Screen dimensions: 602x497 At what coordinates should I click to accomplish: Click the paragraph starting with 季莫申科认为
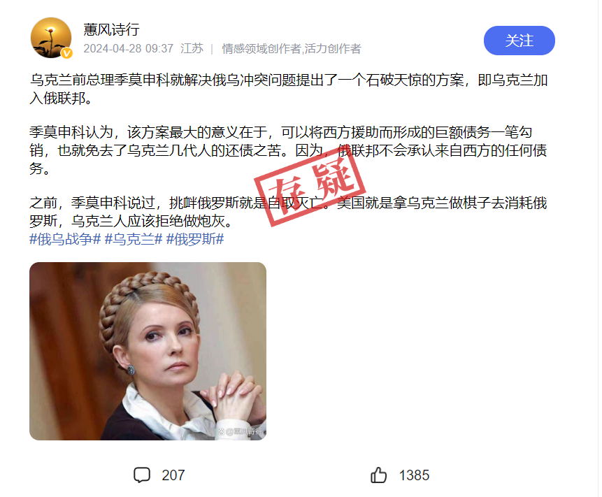click(x=289, y=150)
